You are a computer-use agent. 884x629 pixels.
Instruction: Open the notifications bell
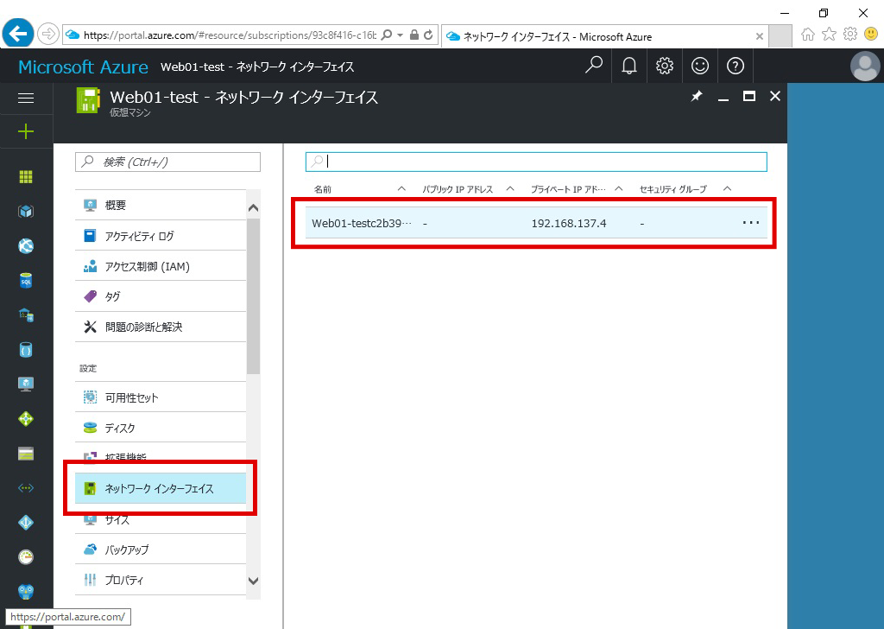click(x=629, y=66)
